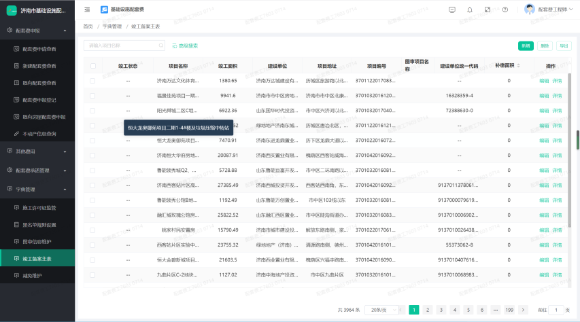
Task: Click 详情 link for 福景佳苑项目 row
Action: click(x=558, y=96)
